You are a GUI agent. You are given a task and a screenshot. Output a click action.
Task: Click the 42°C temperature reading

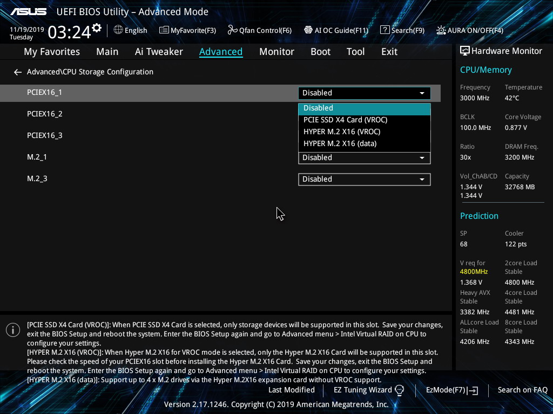click(512, 98)
